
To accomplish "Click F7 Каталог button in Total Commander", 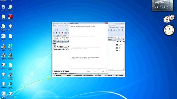I will click(98, 75).
